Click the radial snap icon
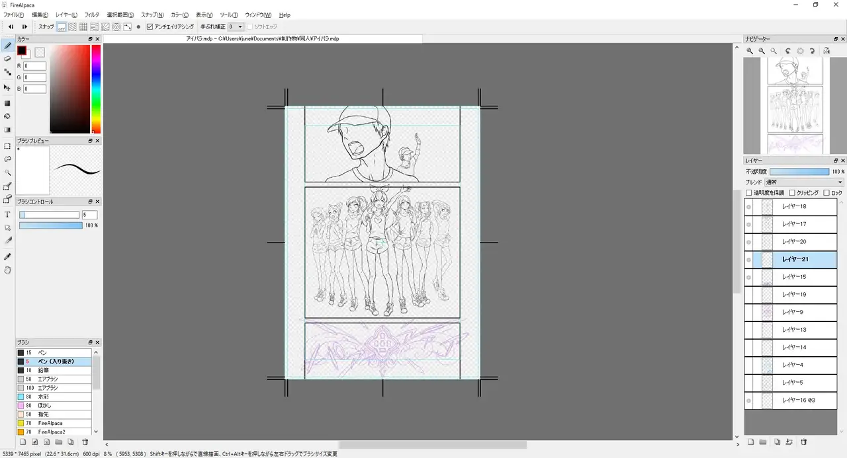 tap(116, 27)
